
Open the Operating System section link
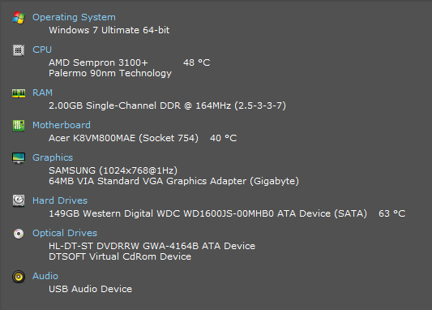point(74,17)
